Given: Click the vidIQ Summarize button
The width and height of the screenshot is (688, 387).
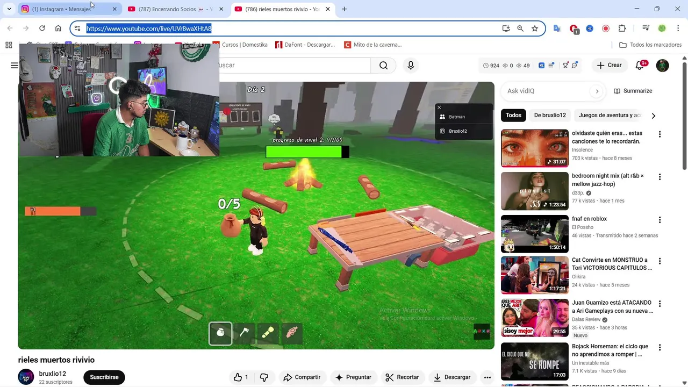Looking at the screenshot, I should [633, 91].
